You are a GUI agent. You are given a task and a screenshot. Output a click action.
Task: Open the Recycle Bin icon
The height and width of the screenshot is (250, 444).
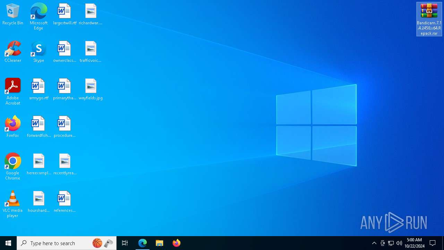pos(13,15)
